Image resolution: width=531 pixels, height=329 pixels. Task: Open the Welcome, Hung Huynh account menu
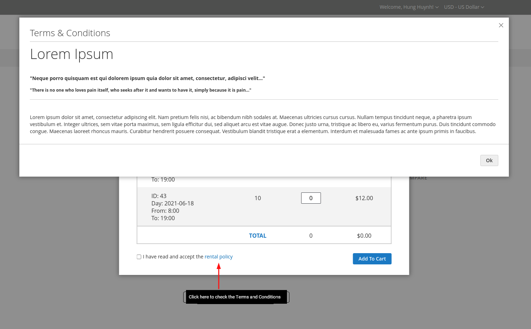(x=409, y=7)
